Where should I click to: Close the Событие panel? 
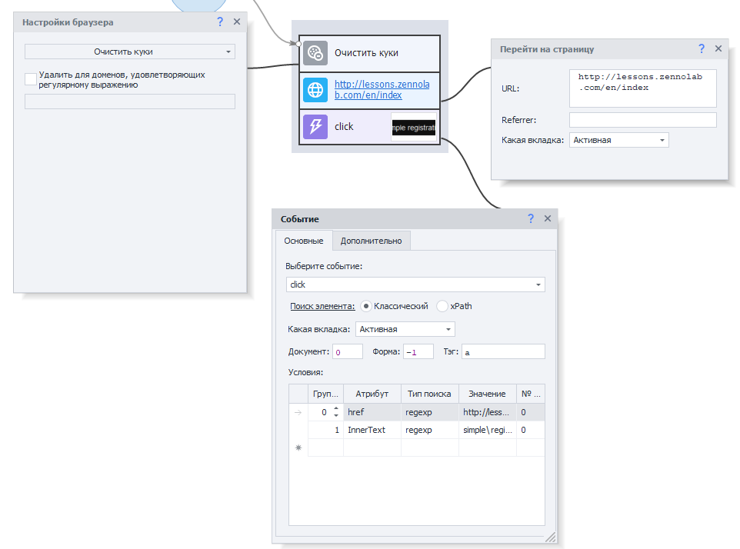click(548, 218)
